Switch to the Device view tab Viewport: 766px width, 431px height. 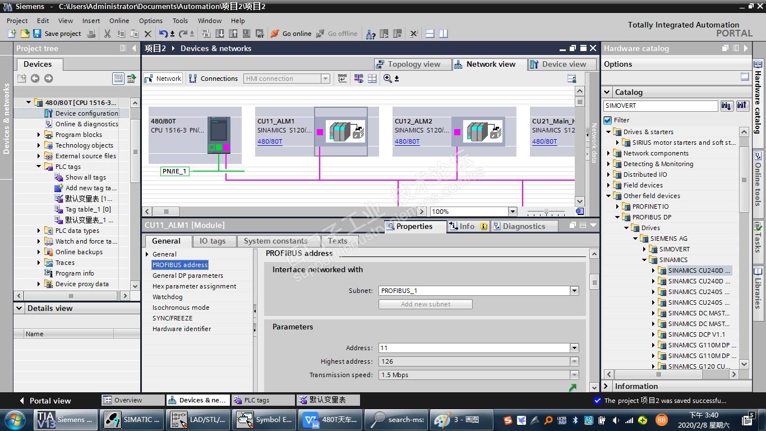(558, 65)
